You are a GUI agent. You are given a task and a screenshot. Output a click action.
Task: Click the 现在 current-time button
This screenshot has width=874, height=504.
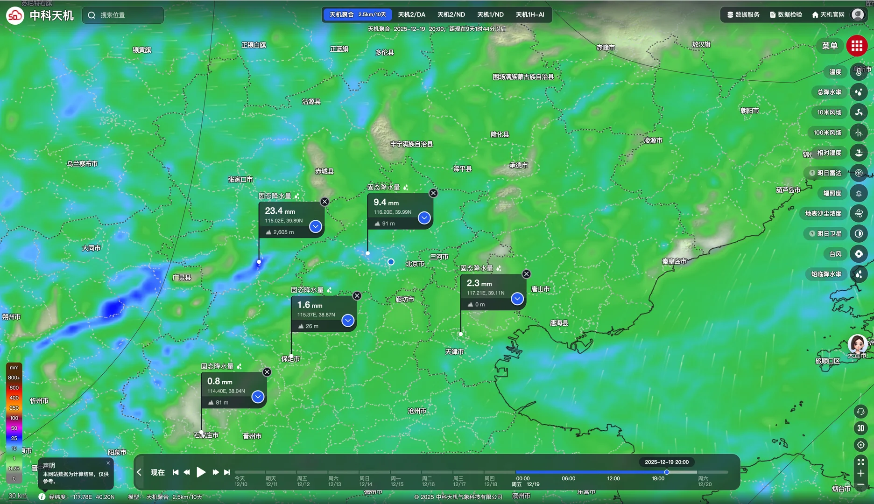[x=158, y=472]
